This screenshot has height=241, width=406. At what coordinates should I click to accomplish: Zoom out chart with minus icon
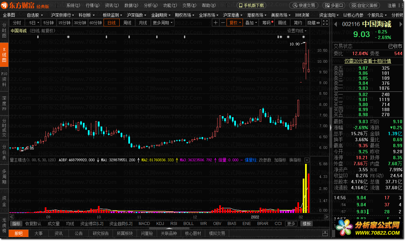pos(223,23)
